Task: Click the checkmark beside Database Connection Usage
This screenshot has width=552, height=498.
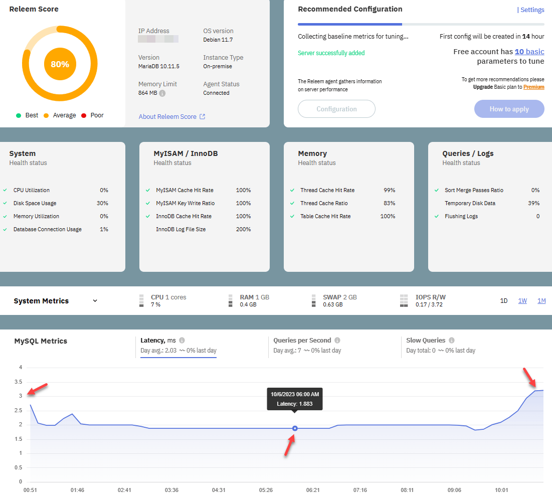Action: click(x=6, y=229)
